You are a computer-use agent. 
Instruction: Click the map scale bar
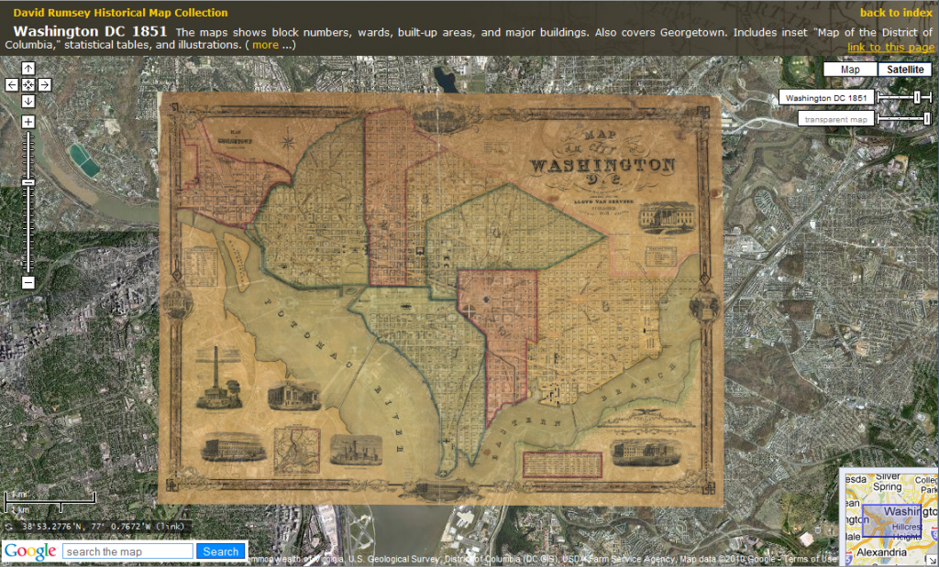click(50, 502)
